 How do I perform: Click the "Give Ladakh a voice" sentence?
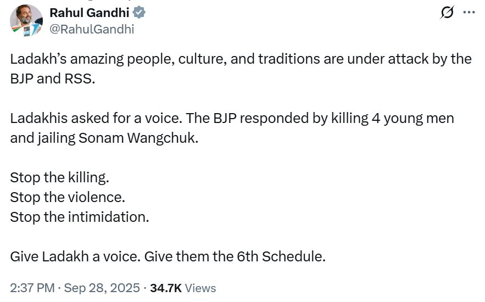pos(74,256)
